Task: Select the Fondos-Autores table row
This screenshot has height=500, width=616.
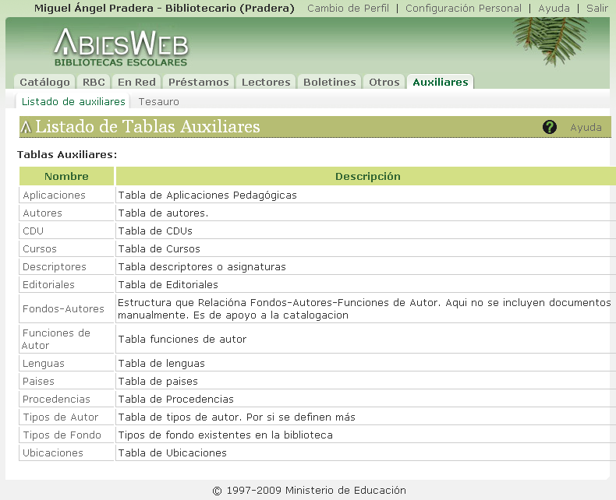Action: [63, 309]
